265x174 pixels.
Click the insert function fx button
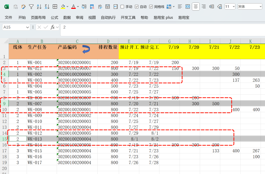(53, 27)
